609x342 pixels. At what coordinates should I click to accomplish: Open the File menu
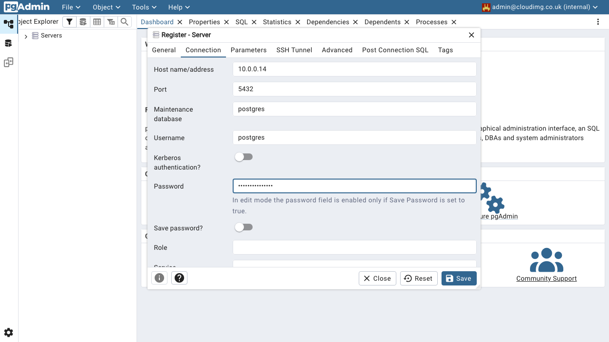tap(71, 7)
